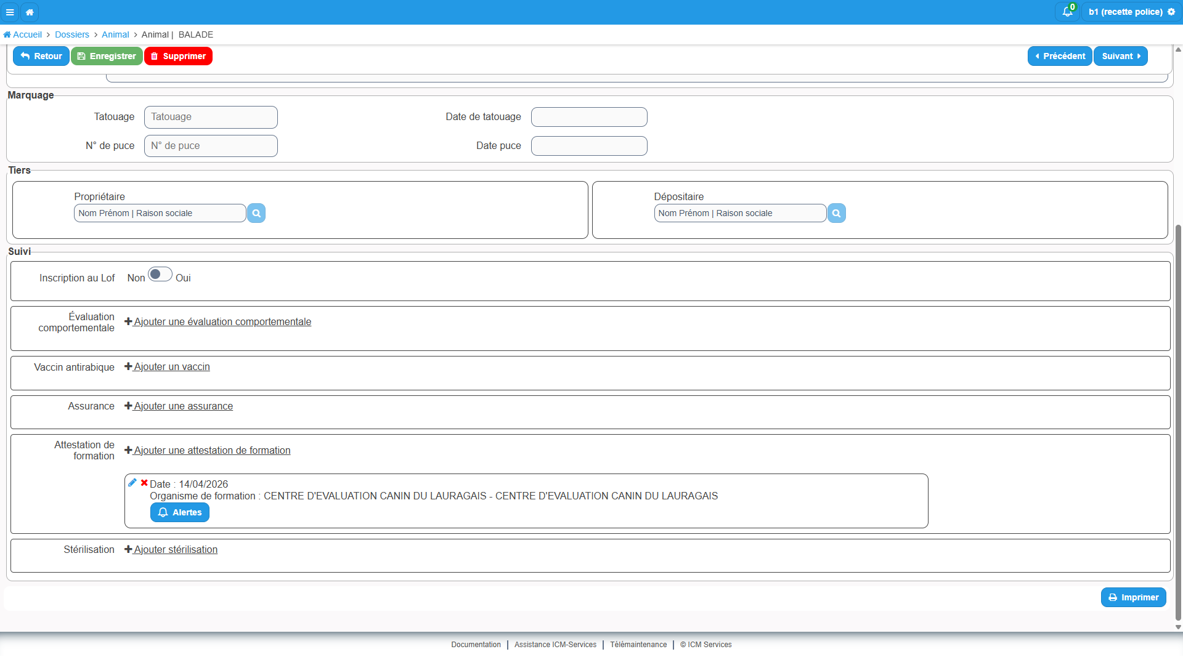Search for a Propriétaire with magnifier icon

tap(256, 213)
